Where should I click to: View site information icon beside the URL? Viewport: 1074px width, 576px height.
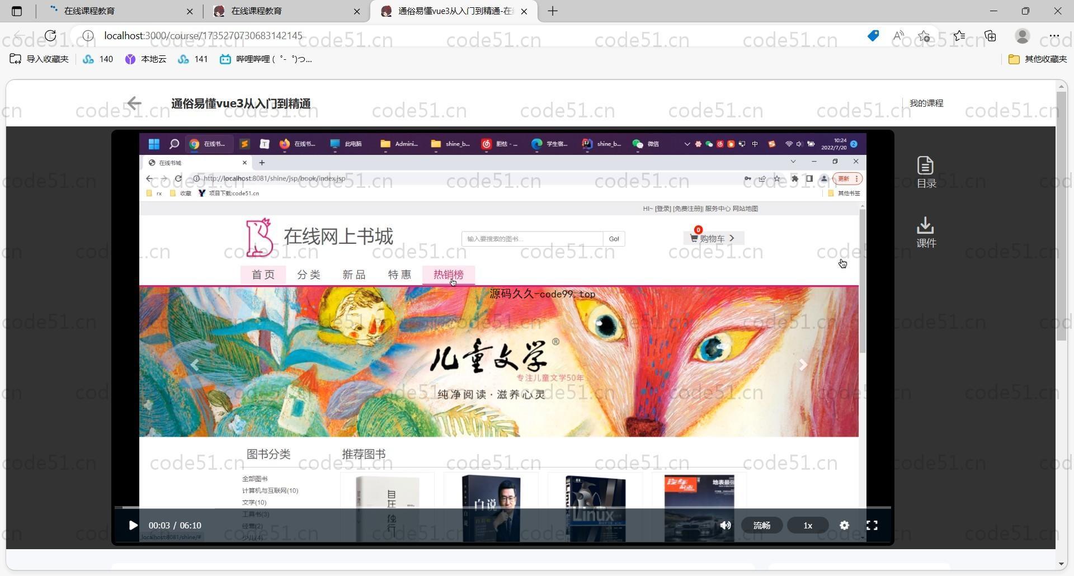pyautogui.click(x=88, y=36)
